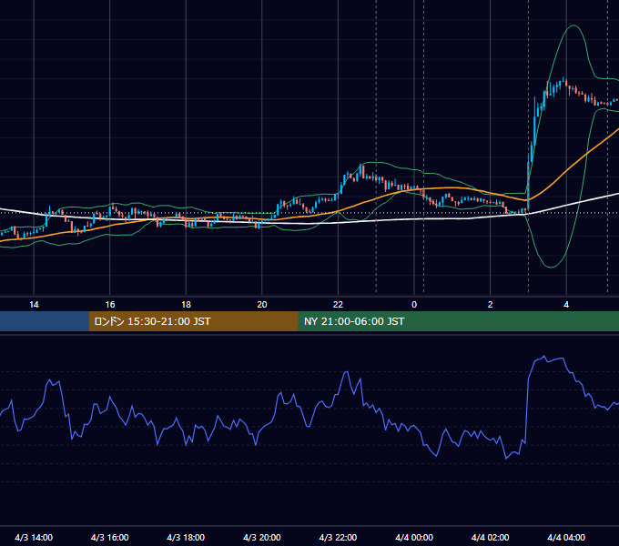Click the 16 hour label on price chart axis

[x=110, y=305]
